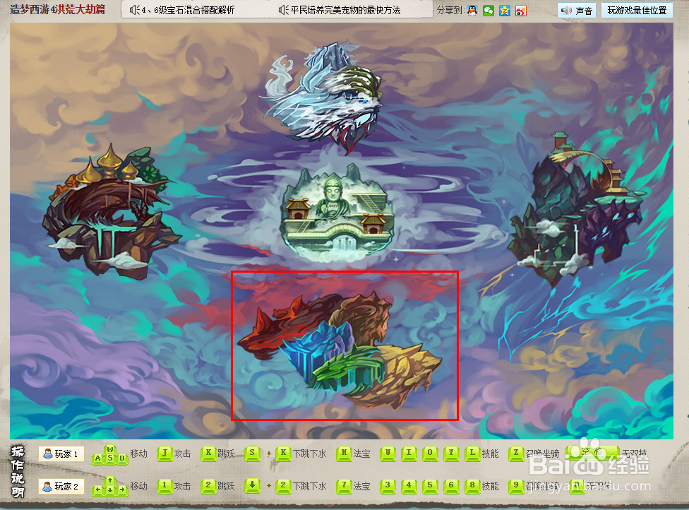Click the 4 skill key icon
This screenshot has width=689, height=510.
point(409,486)
